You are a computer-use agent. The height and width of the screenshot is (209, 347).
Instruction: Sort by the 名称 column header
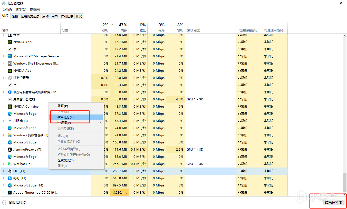click(30, 28)
